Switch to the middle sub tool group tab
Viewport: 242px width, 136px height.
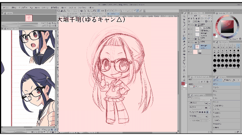[227, 80]
